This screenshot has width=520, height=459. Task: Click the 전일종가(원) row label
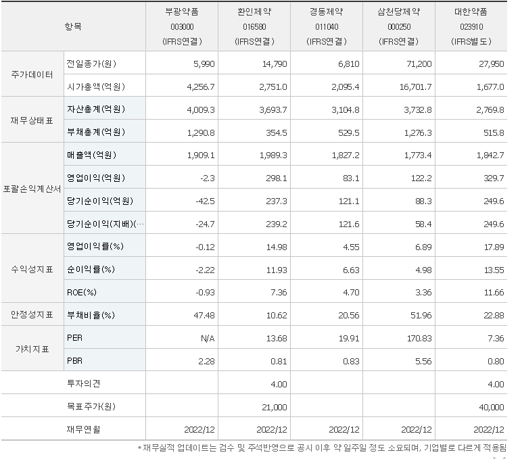91,64
